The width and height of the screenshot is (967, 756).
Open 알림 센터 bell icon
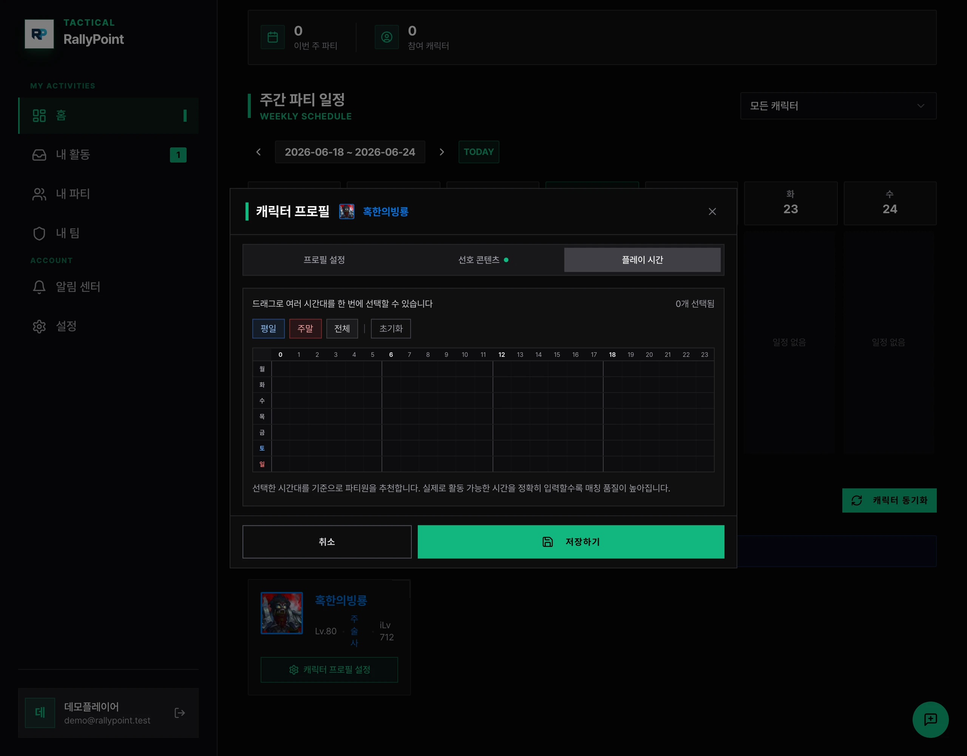pos(39,287)
